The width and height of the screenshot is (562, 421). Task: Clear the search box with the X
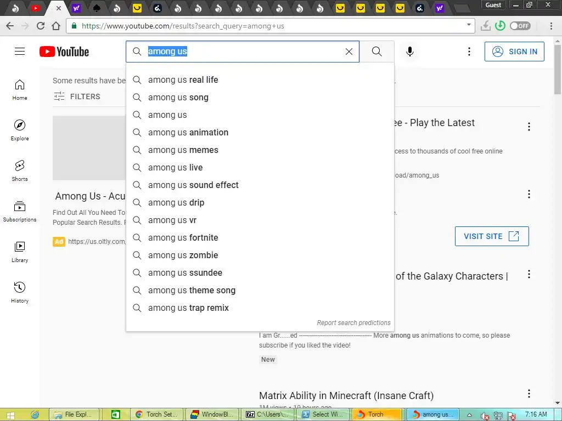coord(349,52)
